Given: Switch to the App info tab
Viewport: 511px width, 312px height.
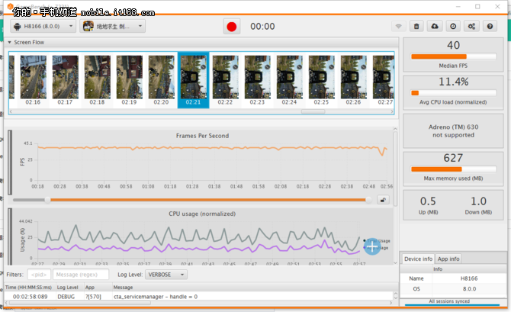Looking at the screenshot, I should tap(447, 259).
